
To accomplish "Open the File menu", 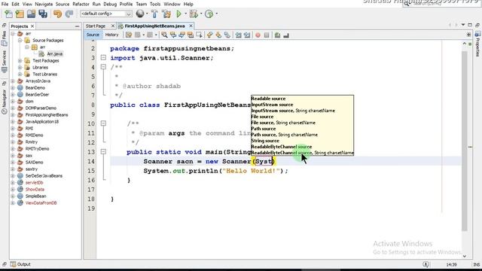I will point(5,5).
